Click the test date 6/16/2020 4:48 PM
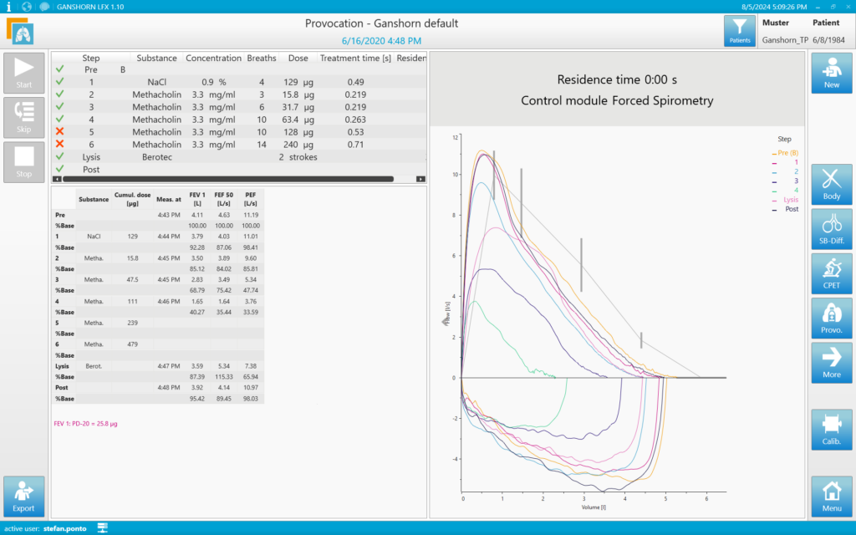Viewport: 856px width, 535px height. coord(381,41)
